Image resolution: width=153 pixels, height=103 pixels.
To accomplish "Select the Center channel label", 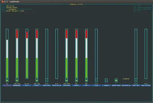I will pyautogui.click(x=76, y=85).
